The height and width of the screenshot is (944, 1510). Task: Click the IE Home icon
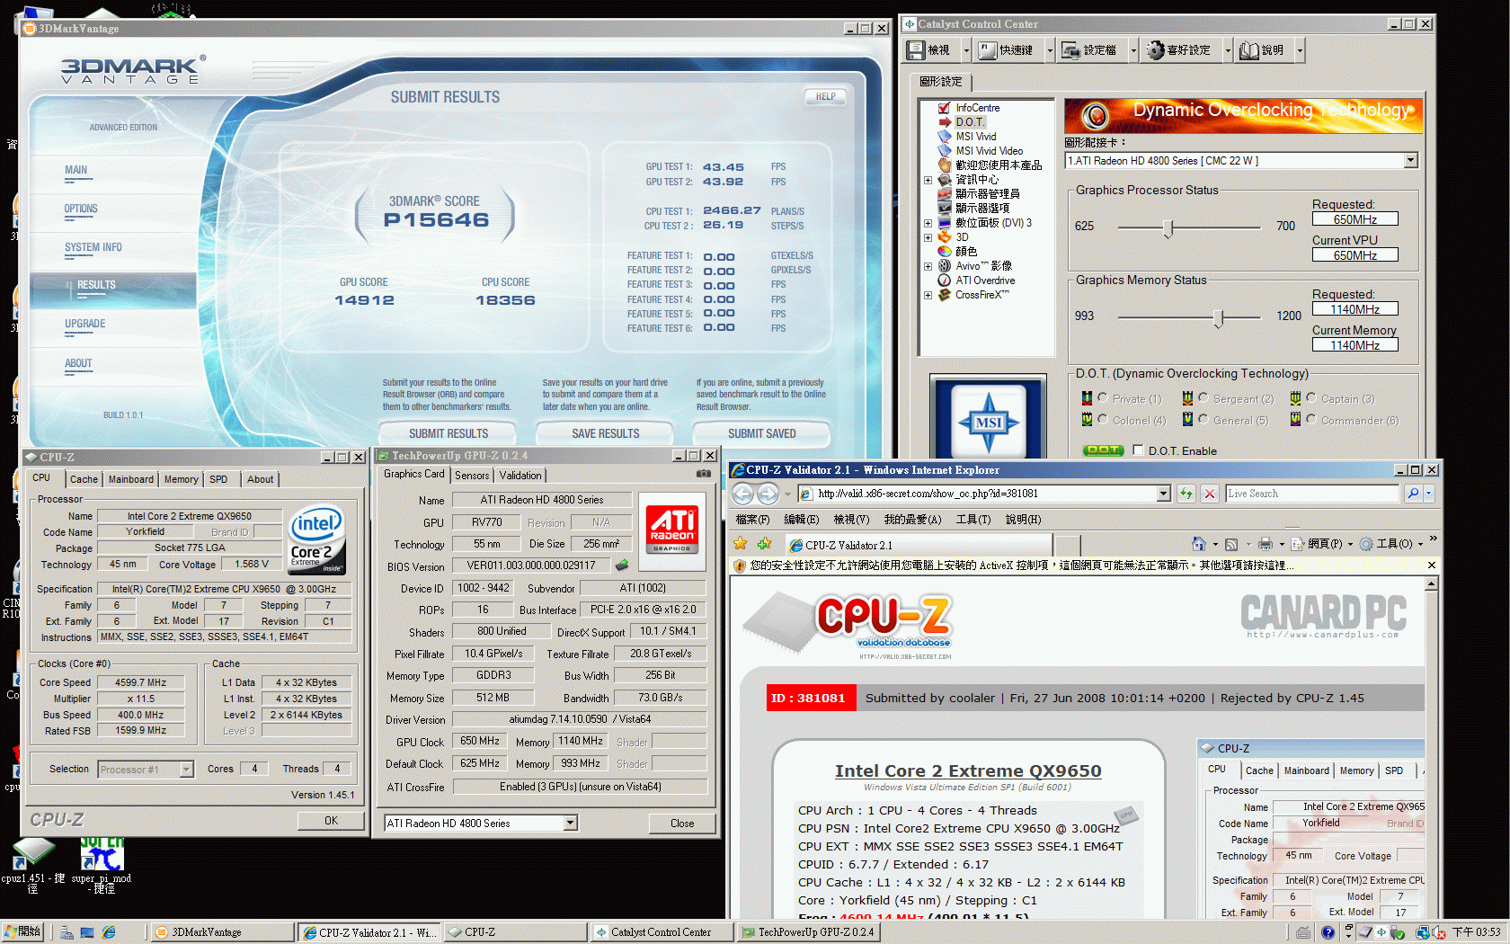tap(1198, 544)
